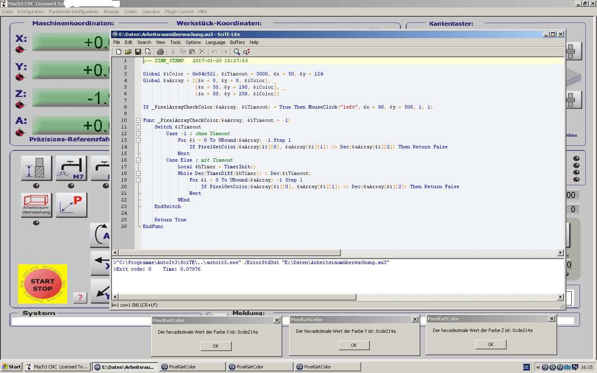Click the Replace icon in SciTE toolbar
Screen dimensions: 597x373
coord(247,52)
